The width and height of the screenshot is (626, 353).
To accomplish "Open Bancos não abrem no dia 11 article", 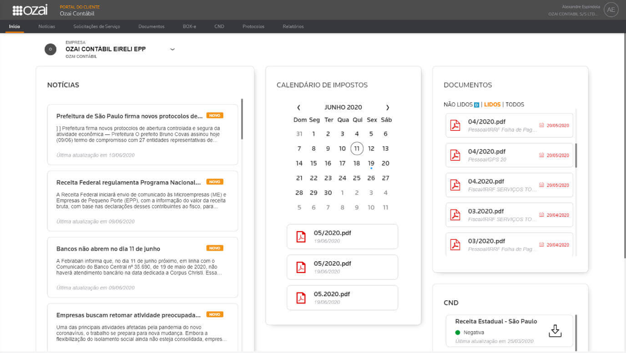I will point(142,267).
